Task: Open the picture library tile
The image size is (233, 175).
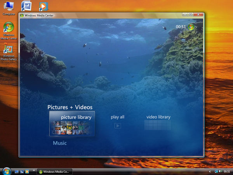Action: coord(72,124)
